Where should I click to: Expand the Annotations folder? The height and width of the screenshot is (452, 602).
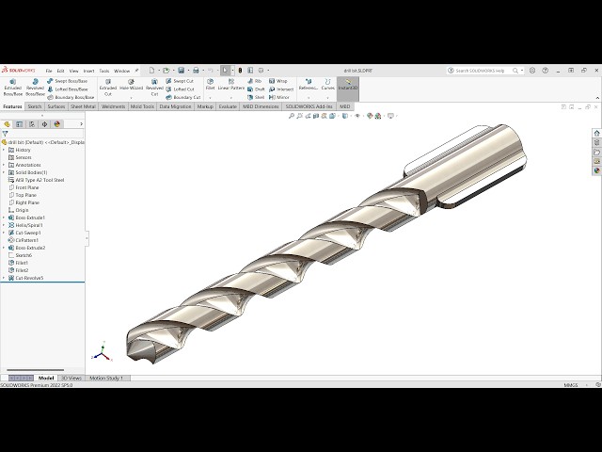(x=4, y=165)
